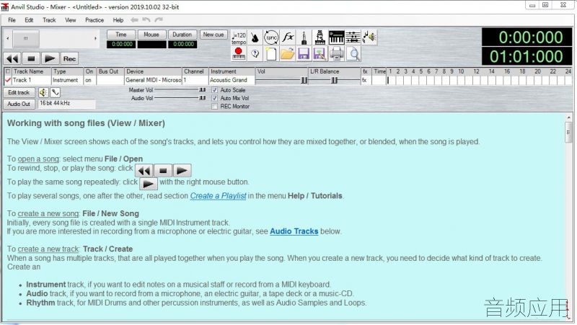This screenshot has width=577, height=325.
Task: Open Track 1 Type 'Instrument' cell
Action: click(67, 80)
